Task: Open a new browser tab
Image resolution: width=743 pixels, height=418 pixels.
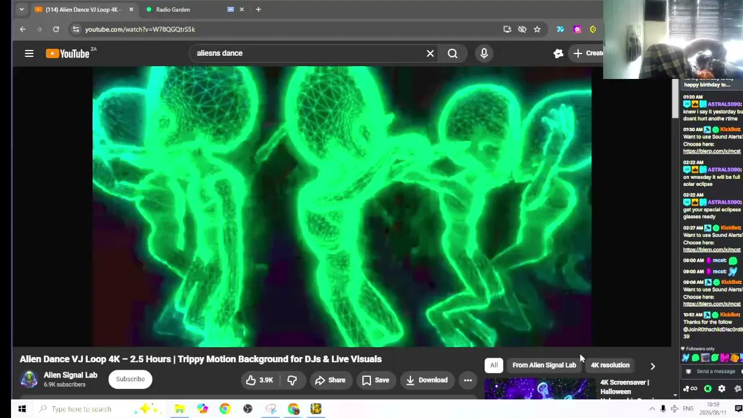Action: [258, 9]
